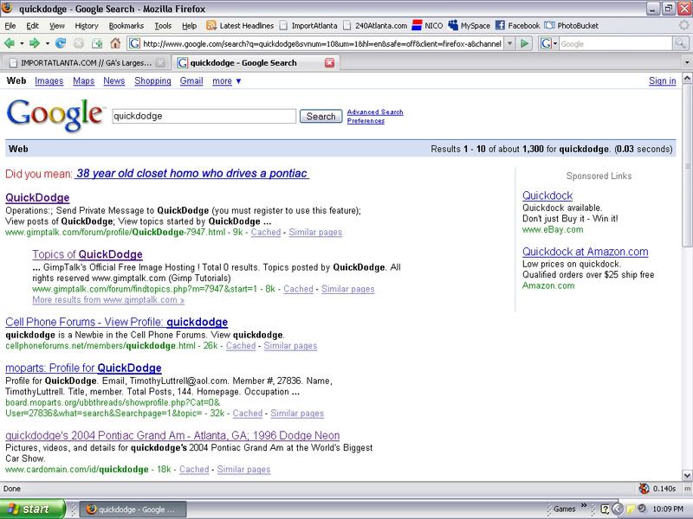Viewport: 693px width, 519px height.
Task: Open the list all tabs dropdown
Action: pyautogui.click(x=687, y=62)
